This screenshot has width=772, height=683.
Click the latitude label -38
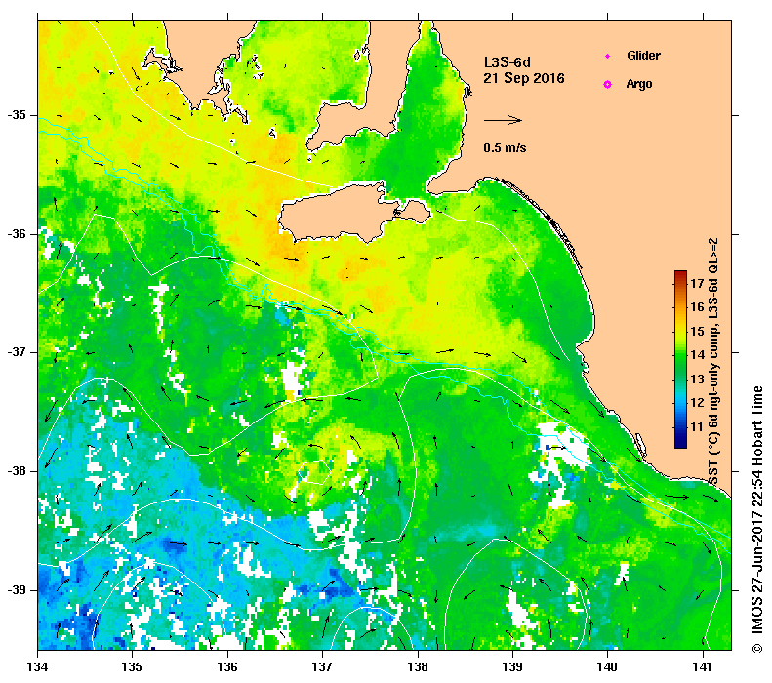tap(17, 471)
